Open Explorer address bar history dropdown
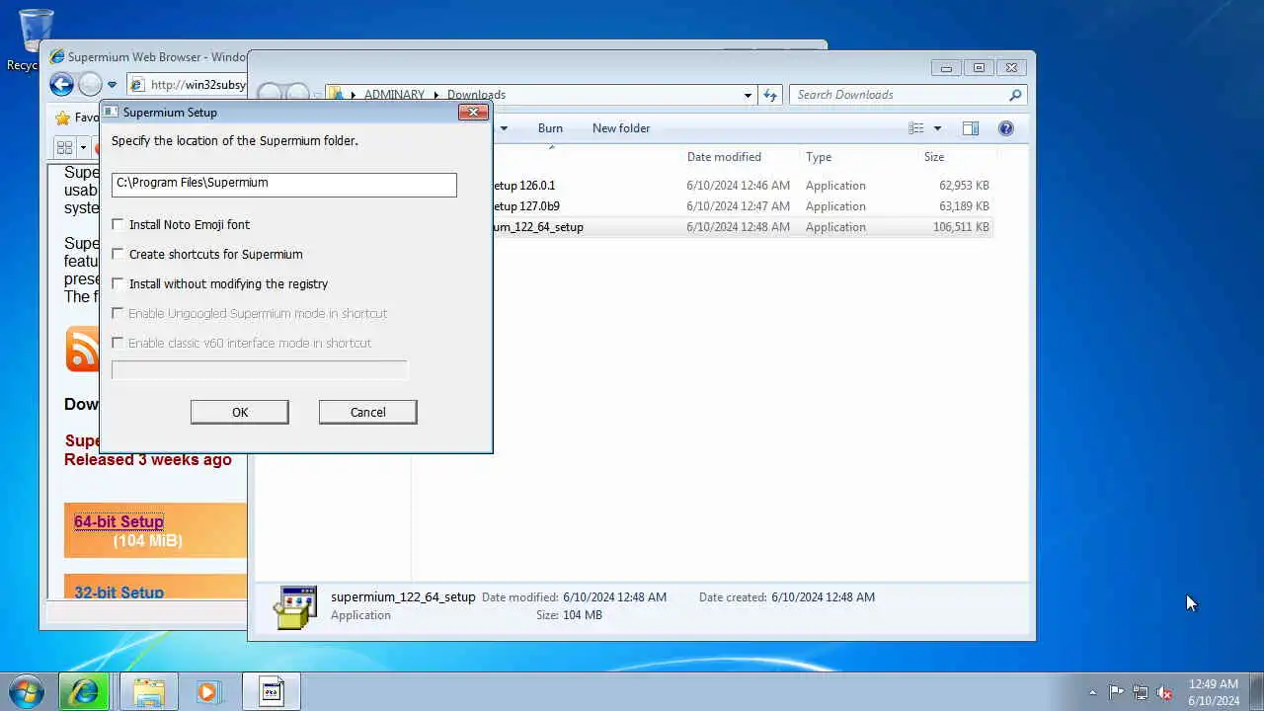 tap(748, 95)
